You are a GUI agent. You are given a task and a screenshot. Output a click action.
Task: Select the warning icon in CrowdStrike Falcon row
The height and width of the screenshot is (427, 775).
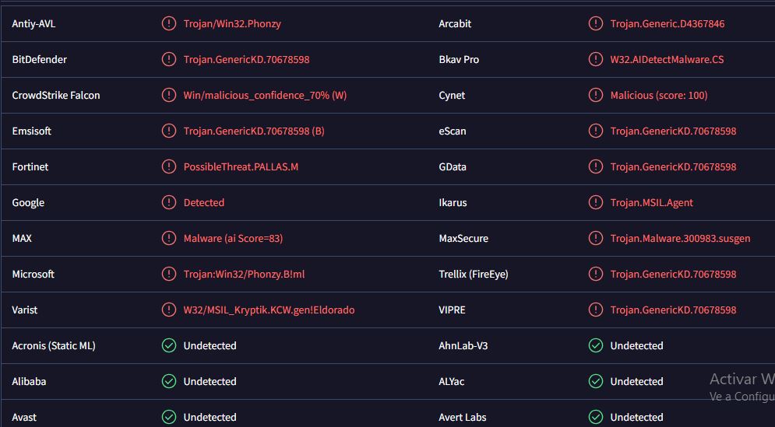pos(168,95)
